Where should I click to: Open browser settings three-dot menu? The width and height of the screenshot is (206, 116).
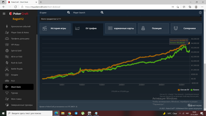[x=202, y=7]
